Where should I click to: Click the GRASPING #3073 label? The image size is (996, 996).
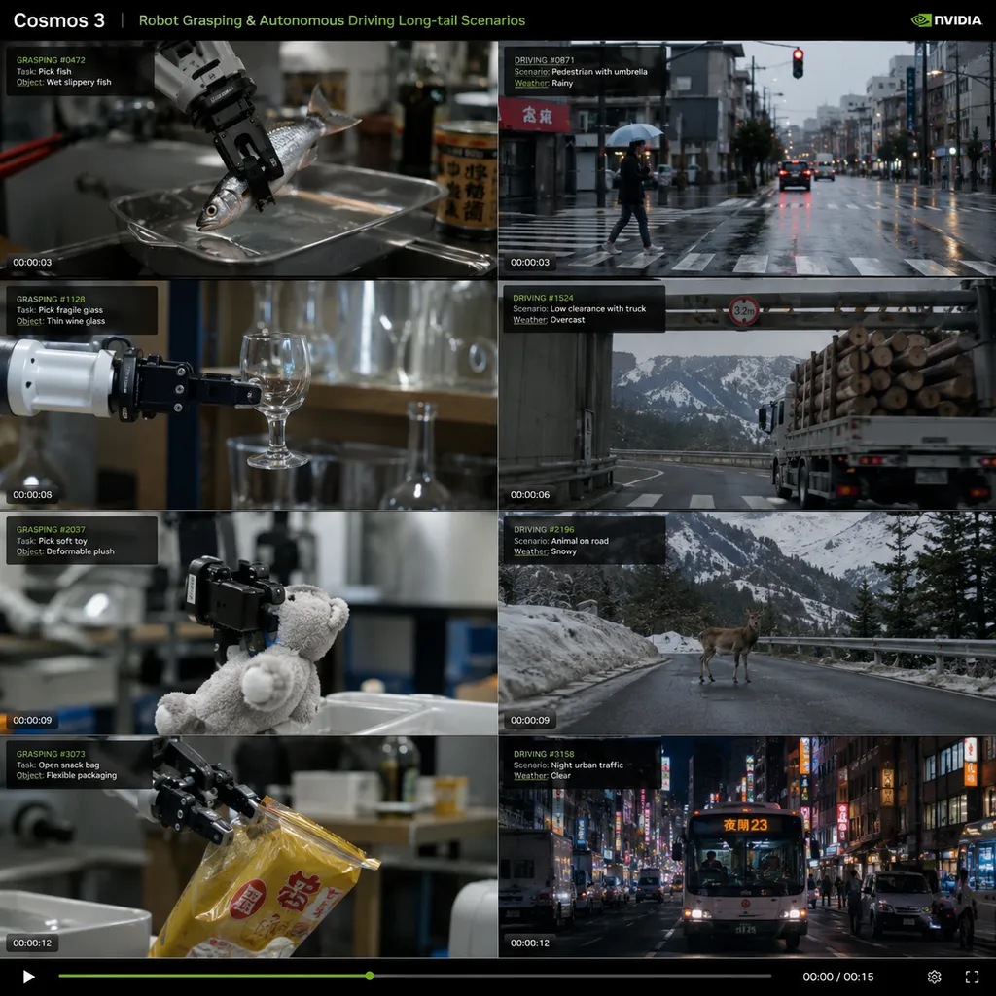coord(51,754)
